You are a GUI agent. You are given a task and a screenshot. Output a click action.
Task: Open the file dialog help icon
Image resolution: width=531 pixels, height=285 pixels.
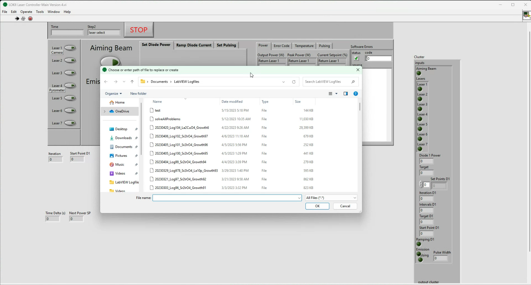click(x=356, y=94)
